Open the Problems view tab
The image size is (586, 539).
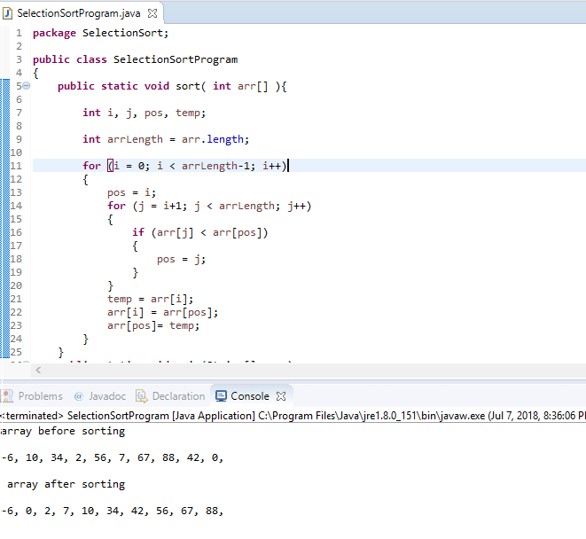click(x=40, y=396)
